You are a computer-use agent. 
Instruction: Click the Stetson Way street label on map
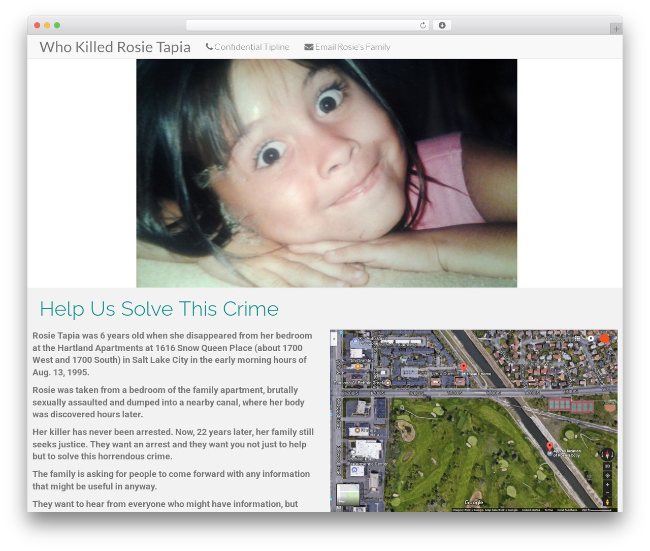pos(540,364)
